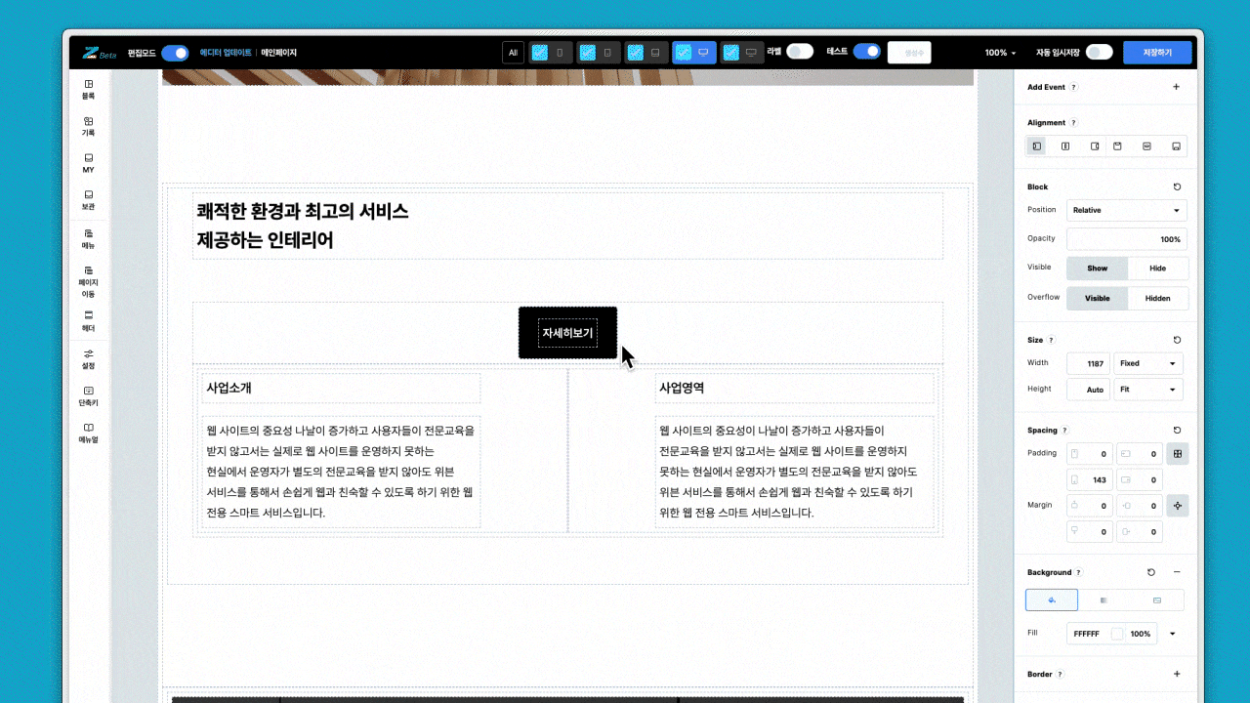Screen dimensions: 1250x703
Task: Align block to the right
Action: [x=1095, y=146]
